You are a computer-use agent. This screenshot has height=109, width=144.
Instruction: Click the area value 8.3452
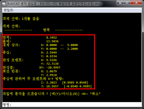pos(52,37)
